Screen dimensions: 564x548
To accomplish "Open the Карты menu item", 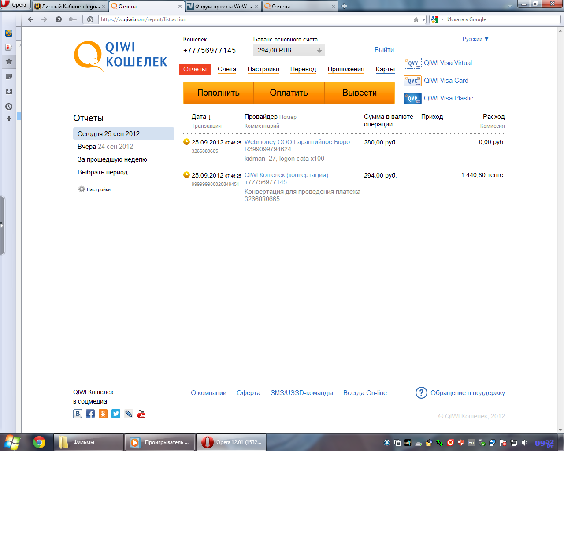I will [385, 69].
